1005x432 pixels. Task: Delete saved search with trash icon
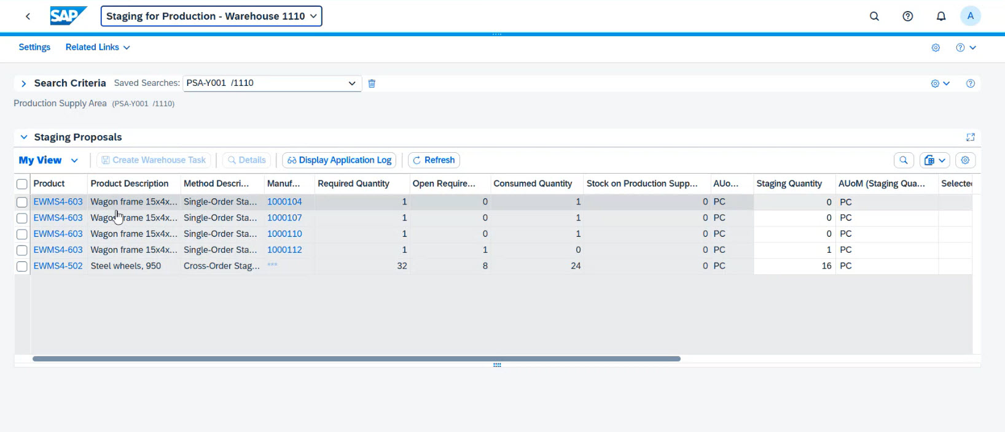click(x=372, y=83)
